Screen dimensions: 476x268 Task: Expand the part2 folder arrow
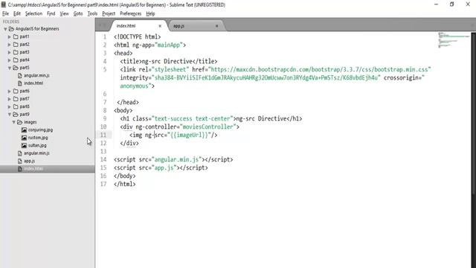tap(10, 45)
